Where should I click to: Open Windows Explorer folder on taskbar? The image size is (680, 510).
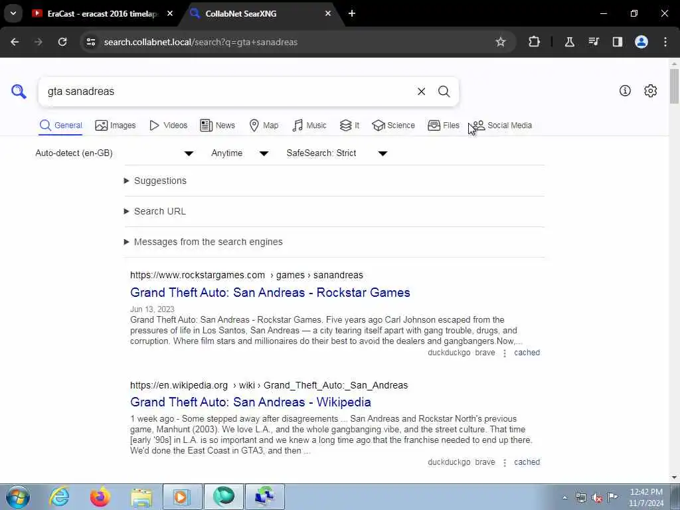click(x=141, y=497)
